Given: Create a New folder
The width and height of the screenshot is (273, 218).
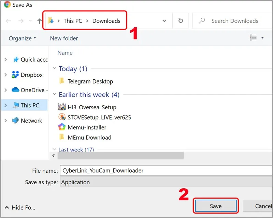Looking at the screenshot, I should 63,38.
